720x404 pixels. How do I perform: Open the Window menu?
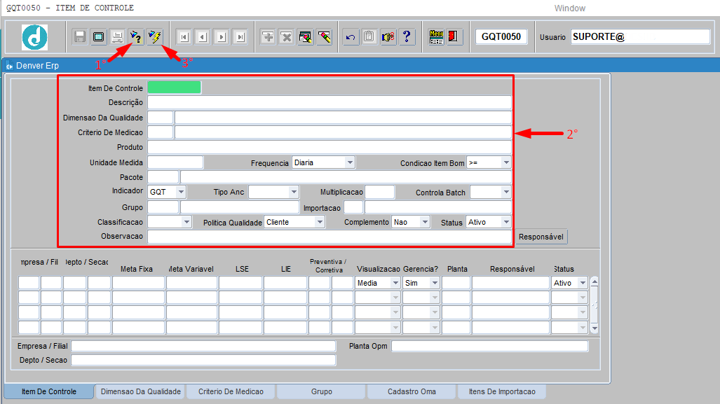pyautogui.click(x=569, y=8)
